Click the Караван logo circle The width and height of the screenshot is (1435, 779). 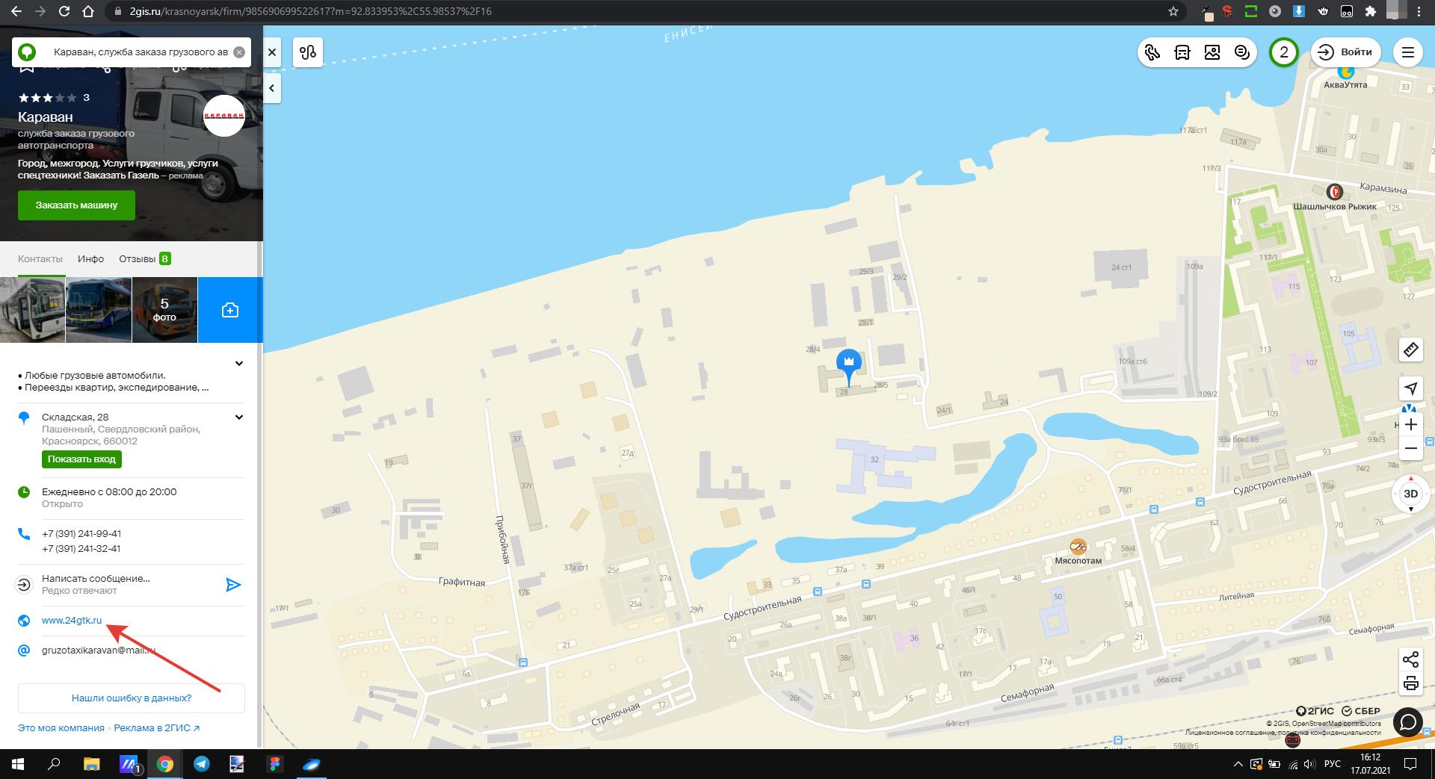[x=224, y=116]
